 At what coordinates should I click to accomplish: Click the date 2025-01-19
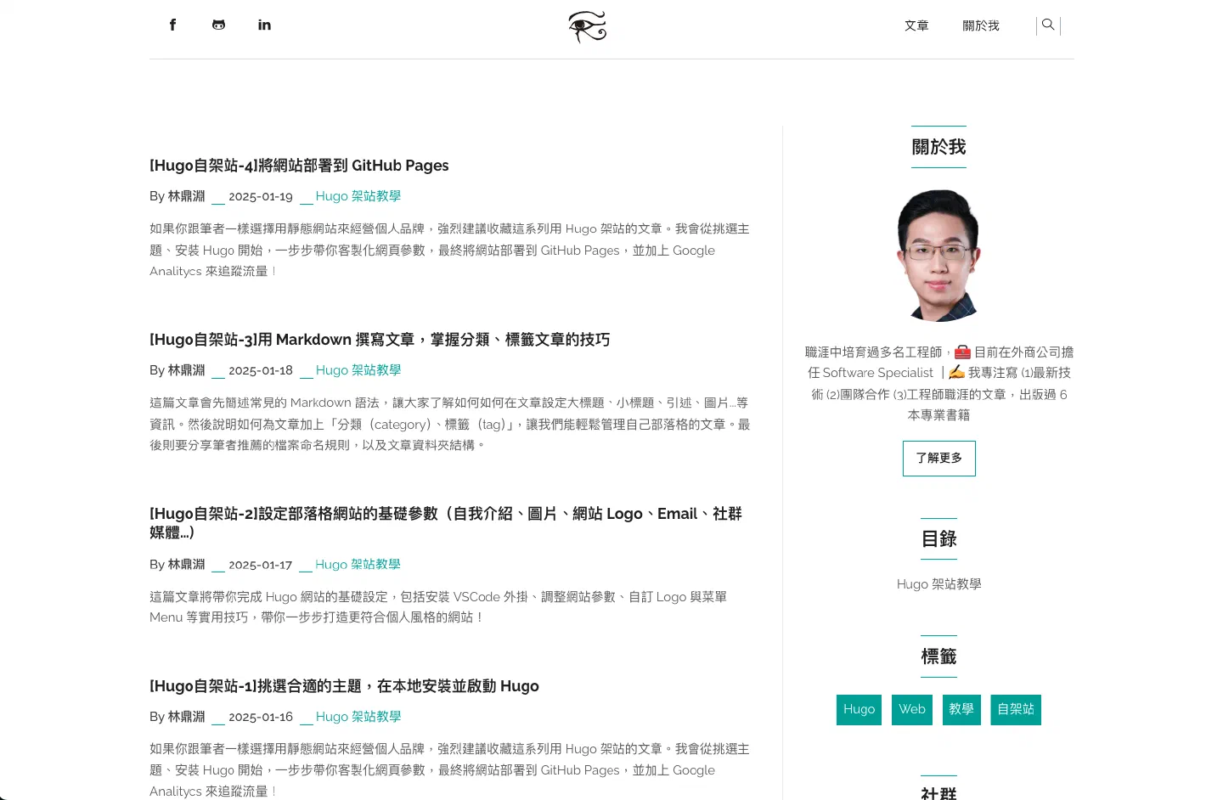pyautogui.click(x=261, y=196)
